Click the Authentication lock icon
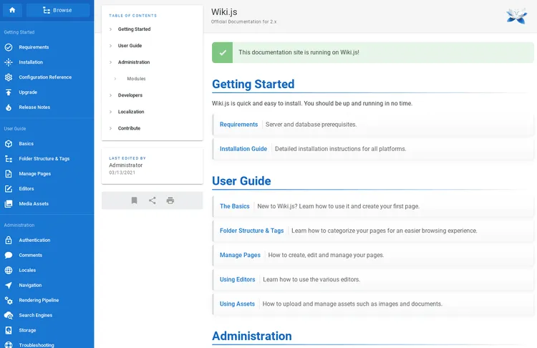 [9, 241]
